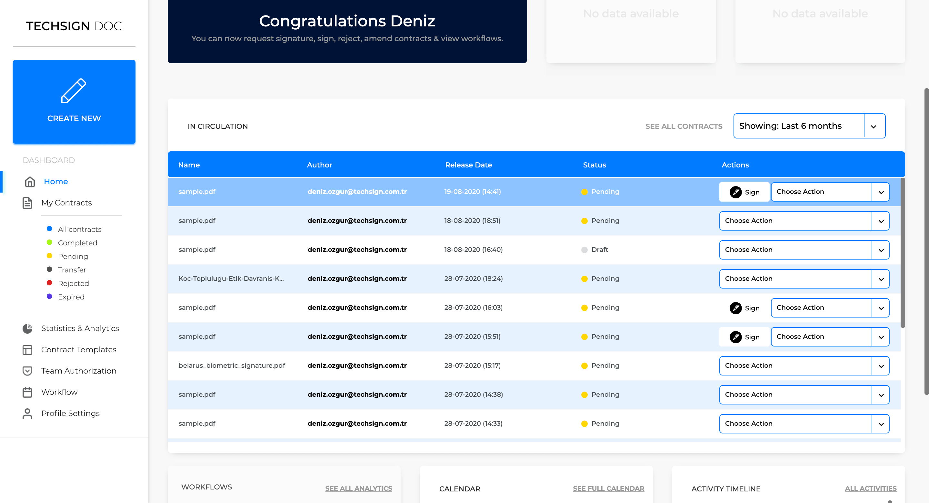Image resolution: width=929 pixels, height=503 pixels.
Task: Click the Author column header
Action: [319, 165]
